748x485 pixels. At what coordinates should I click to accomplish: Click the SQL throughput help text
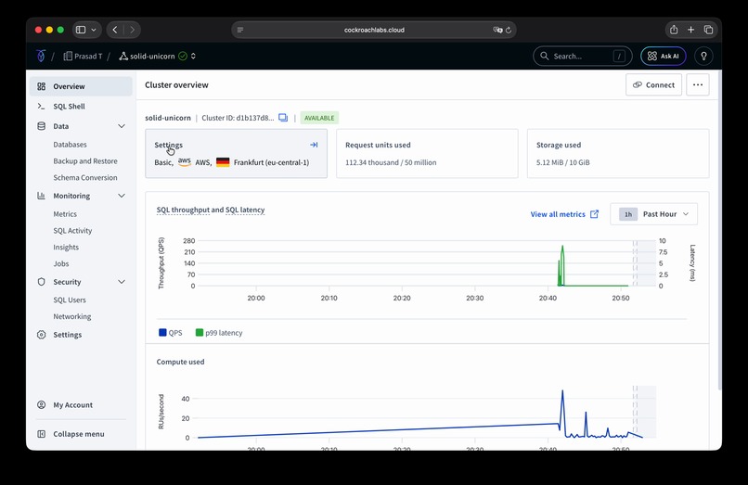pyautogui.click(x=183, y=210)
